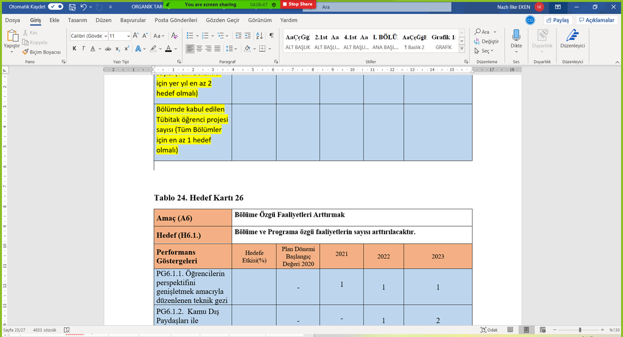Switch to the Ekle tab
This screenshot has width=623, height=337.
[54, 20]
